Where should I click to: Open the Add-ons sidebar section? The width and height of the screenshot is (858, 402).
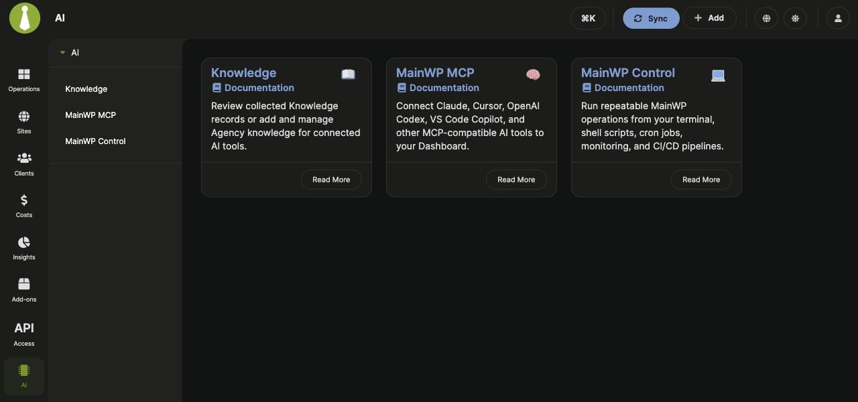[24, 290]
